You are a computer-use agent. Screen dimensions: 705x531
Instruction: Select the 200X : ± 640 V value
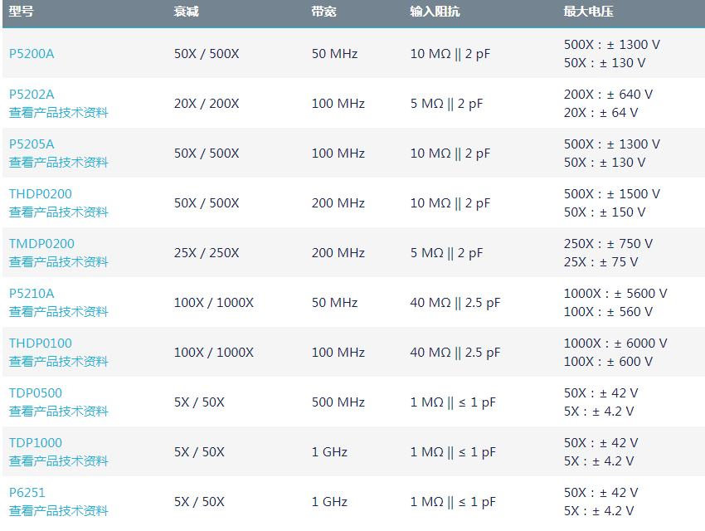tap(608, 95)
